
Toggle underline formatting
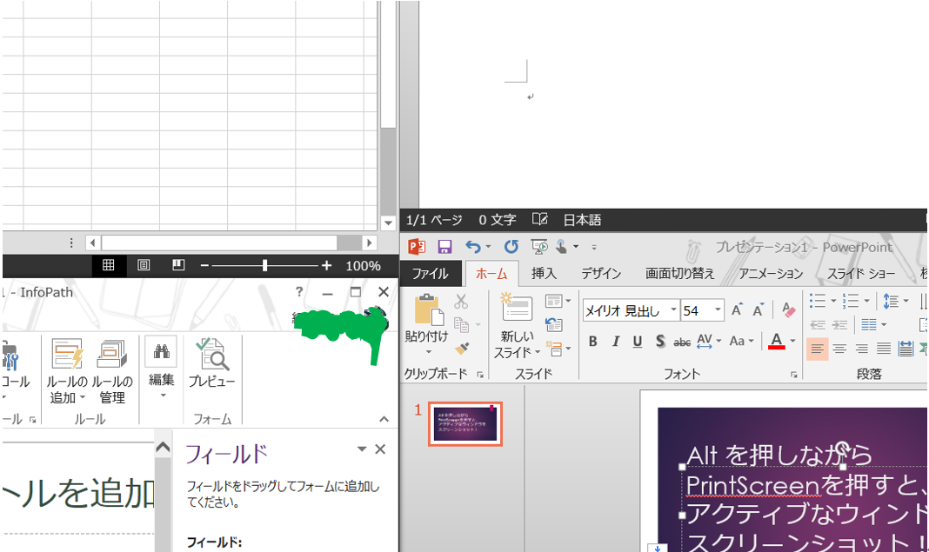tap(638, 342)
